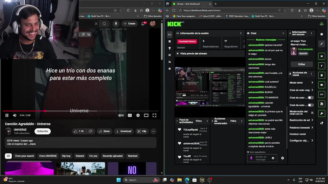
Task: Enter fullscreen on YouTube player
Action: pyautogui.click(x=155, y=115)
